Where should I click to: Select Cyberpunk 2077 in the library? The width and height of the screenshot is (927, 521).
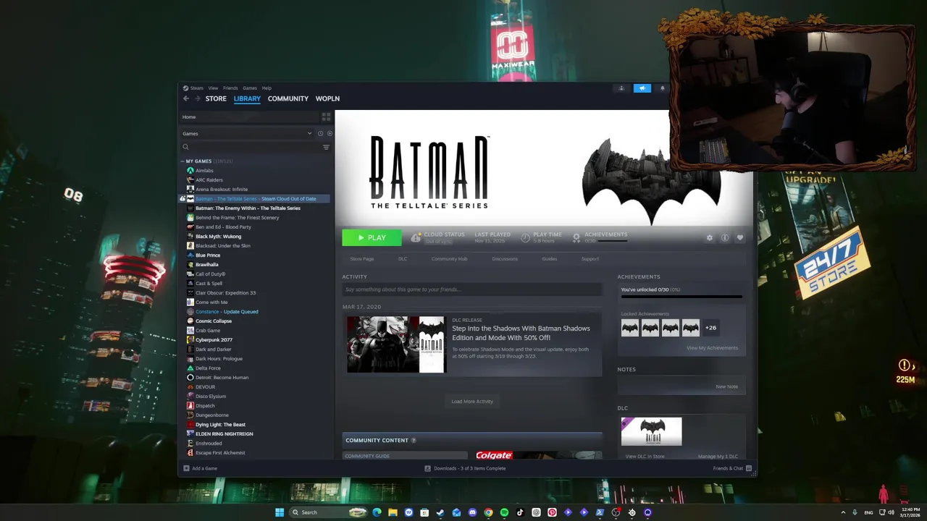214,340
